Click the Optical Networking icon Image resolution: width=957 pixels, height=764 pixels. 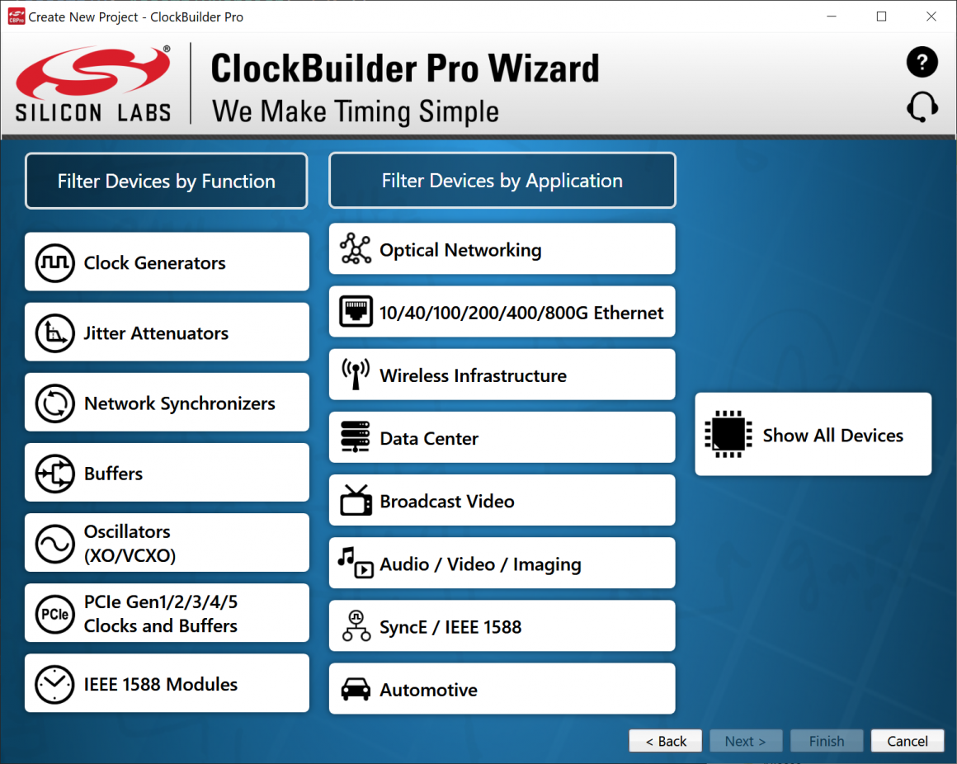[355, 248]
